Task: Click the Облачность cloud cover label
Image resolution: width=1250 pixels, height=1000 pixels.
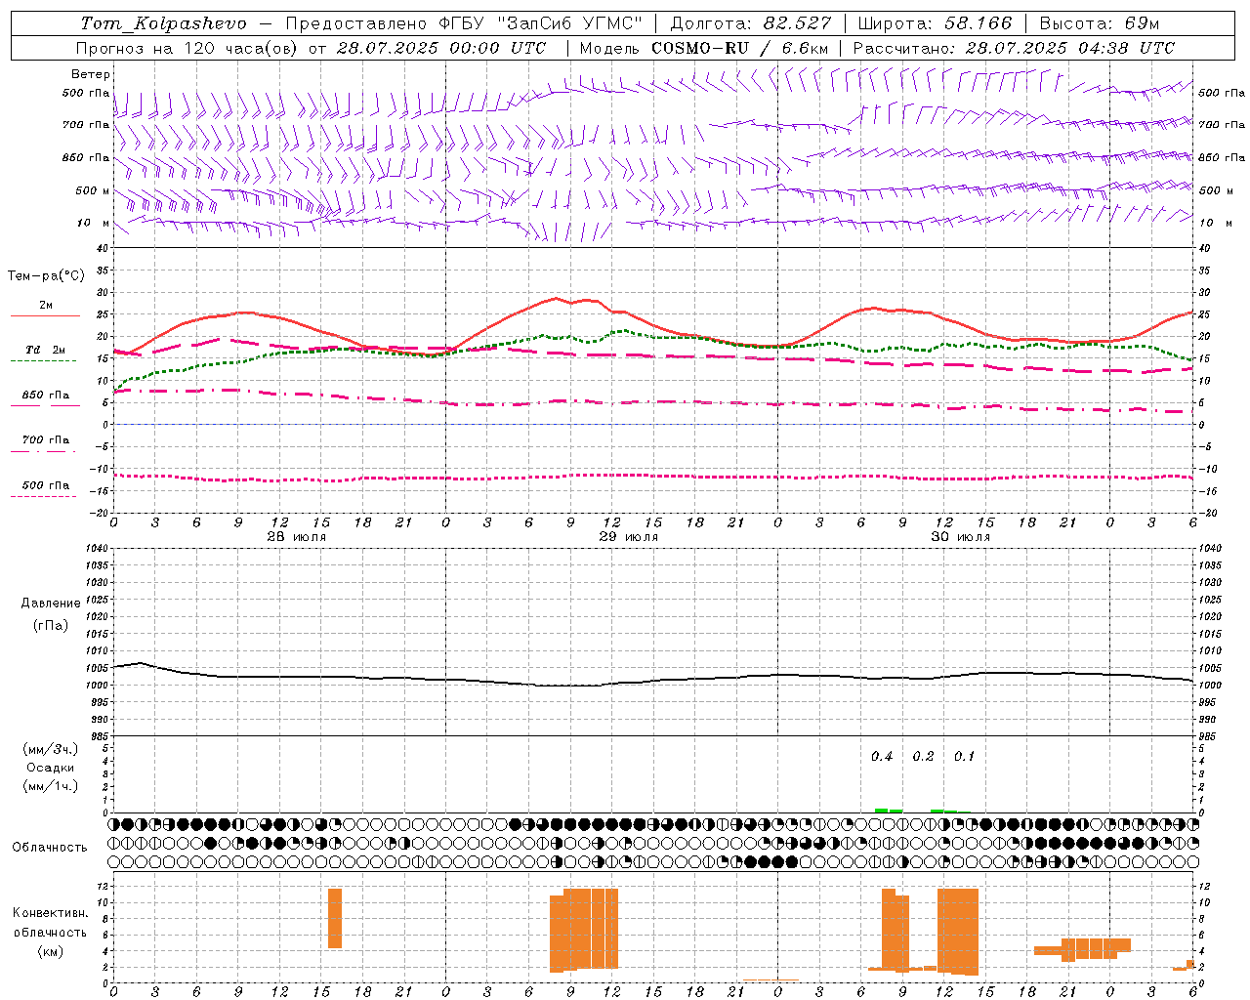Action: [50, 847]
